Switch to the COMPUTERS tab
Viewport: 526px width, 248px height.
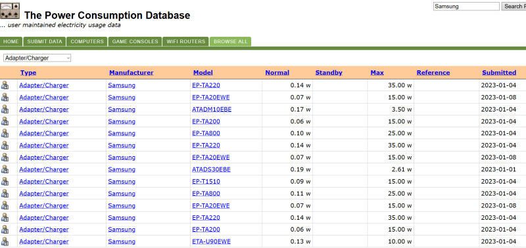pyautogui.click(x=87, y=41)
